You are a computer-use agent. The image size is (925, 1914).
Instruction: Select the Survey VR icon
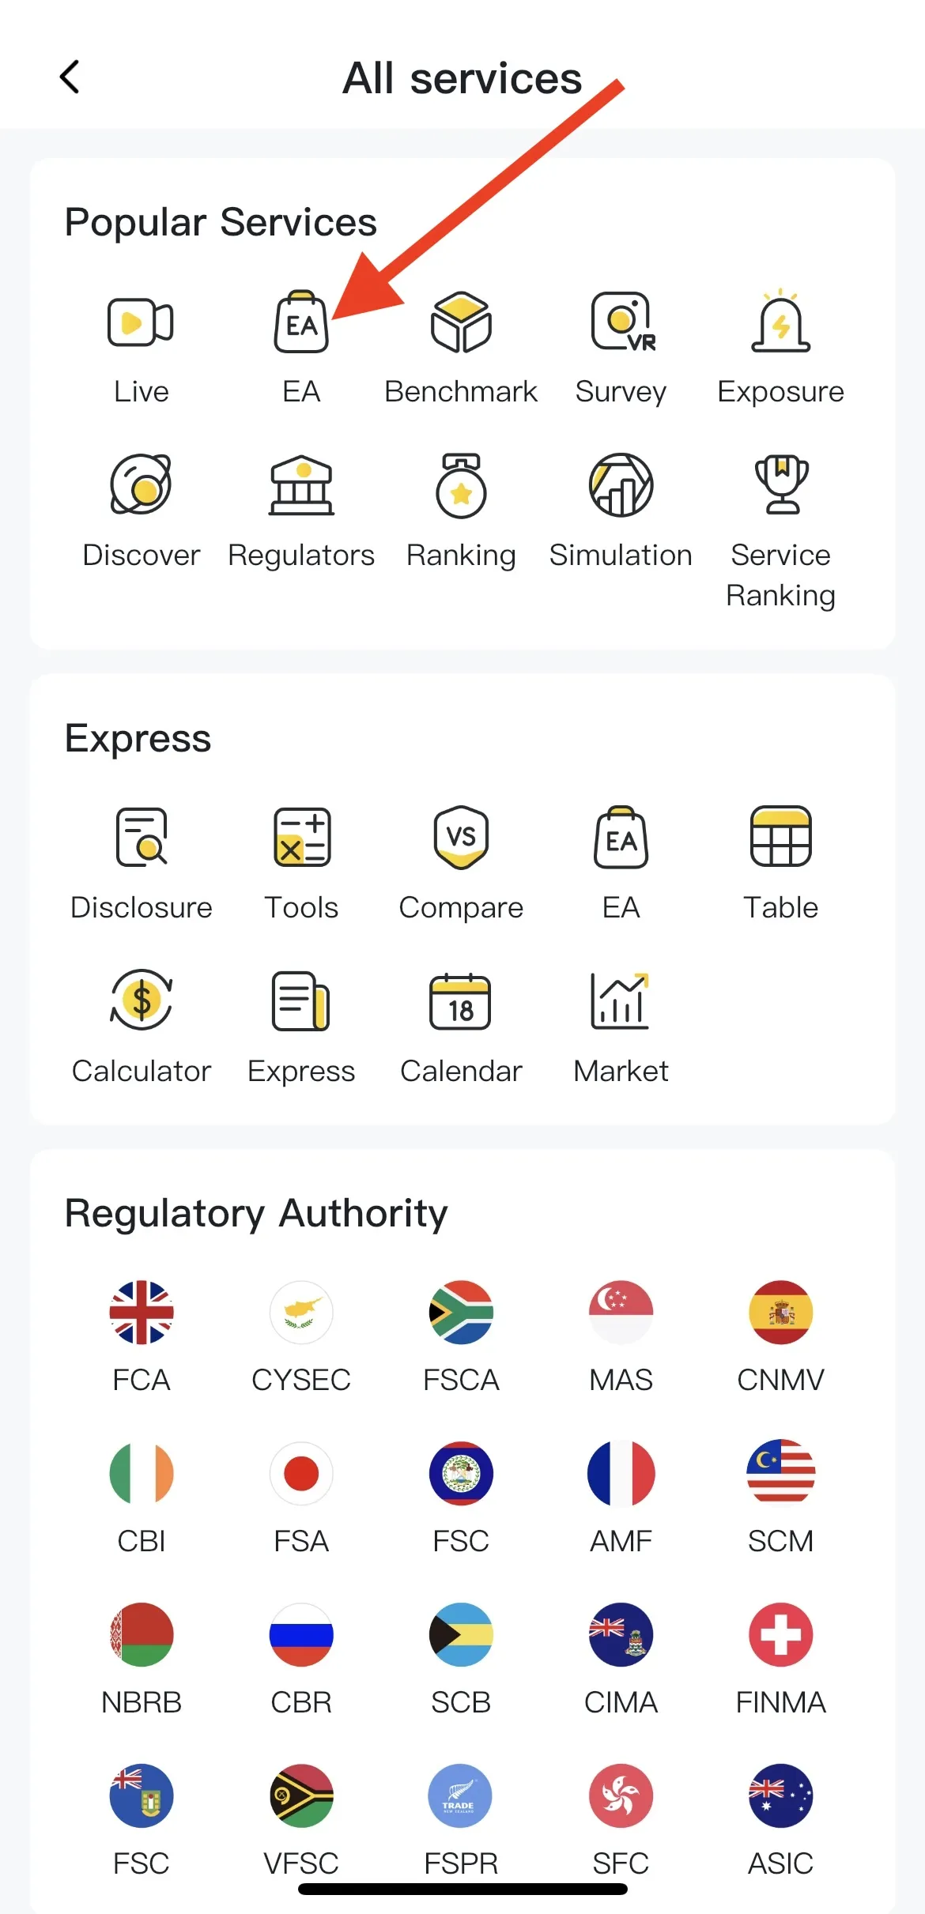pos(623,322)
